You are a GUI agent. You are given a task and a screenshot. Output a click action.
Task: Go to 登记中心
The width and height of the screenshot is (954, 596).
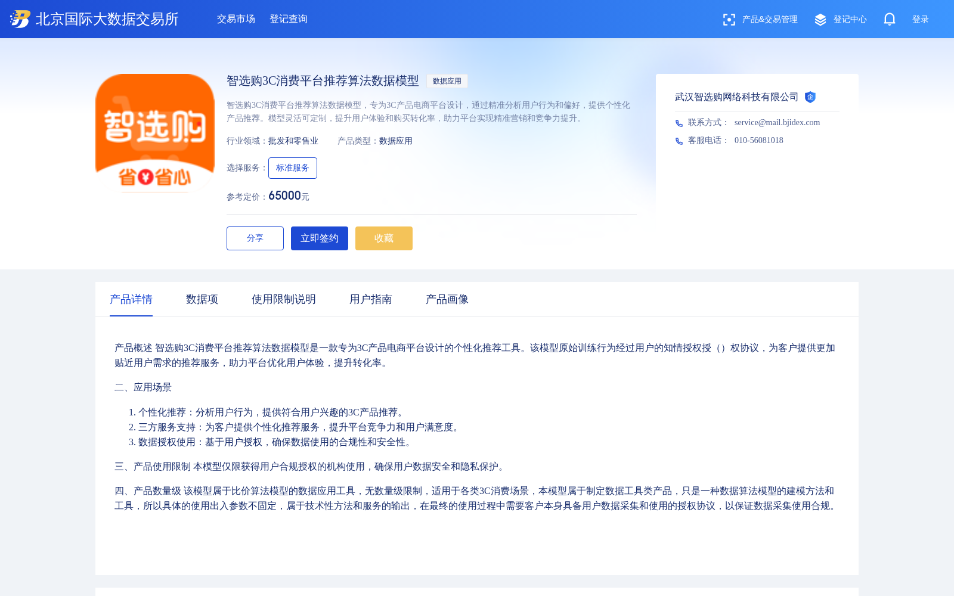850,20
